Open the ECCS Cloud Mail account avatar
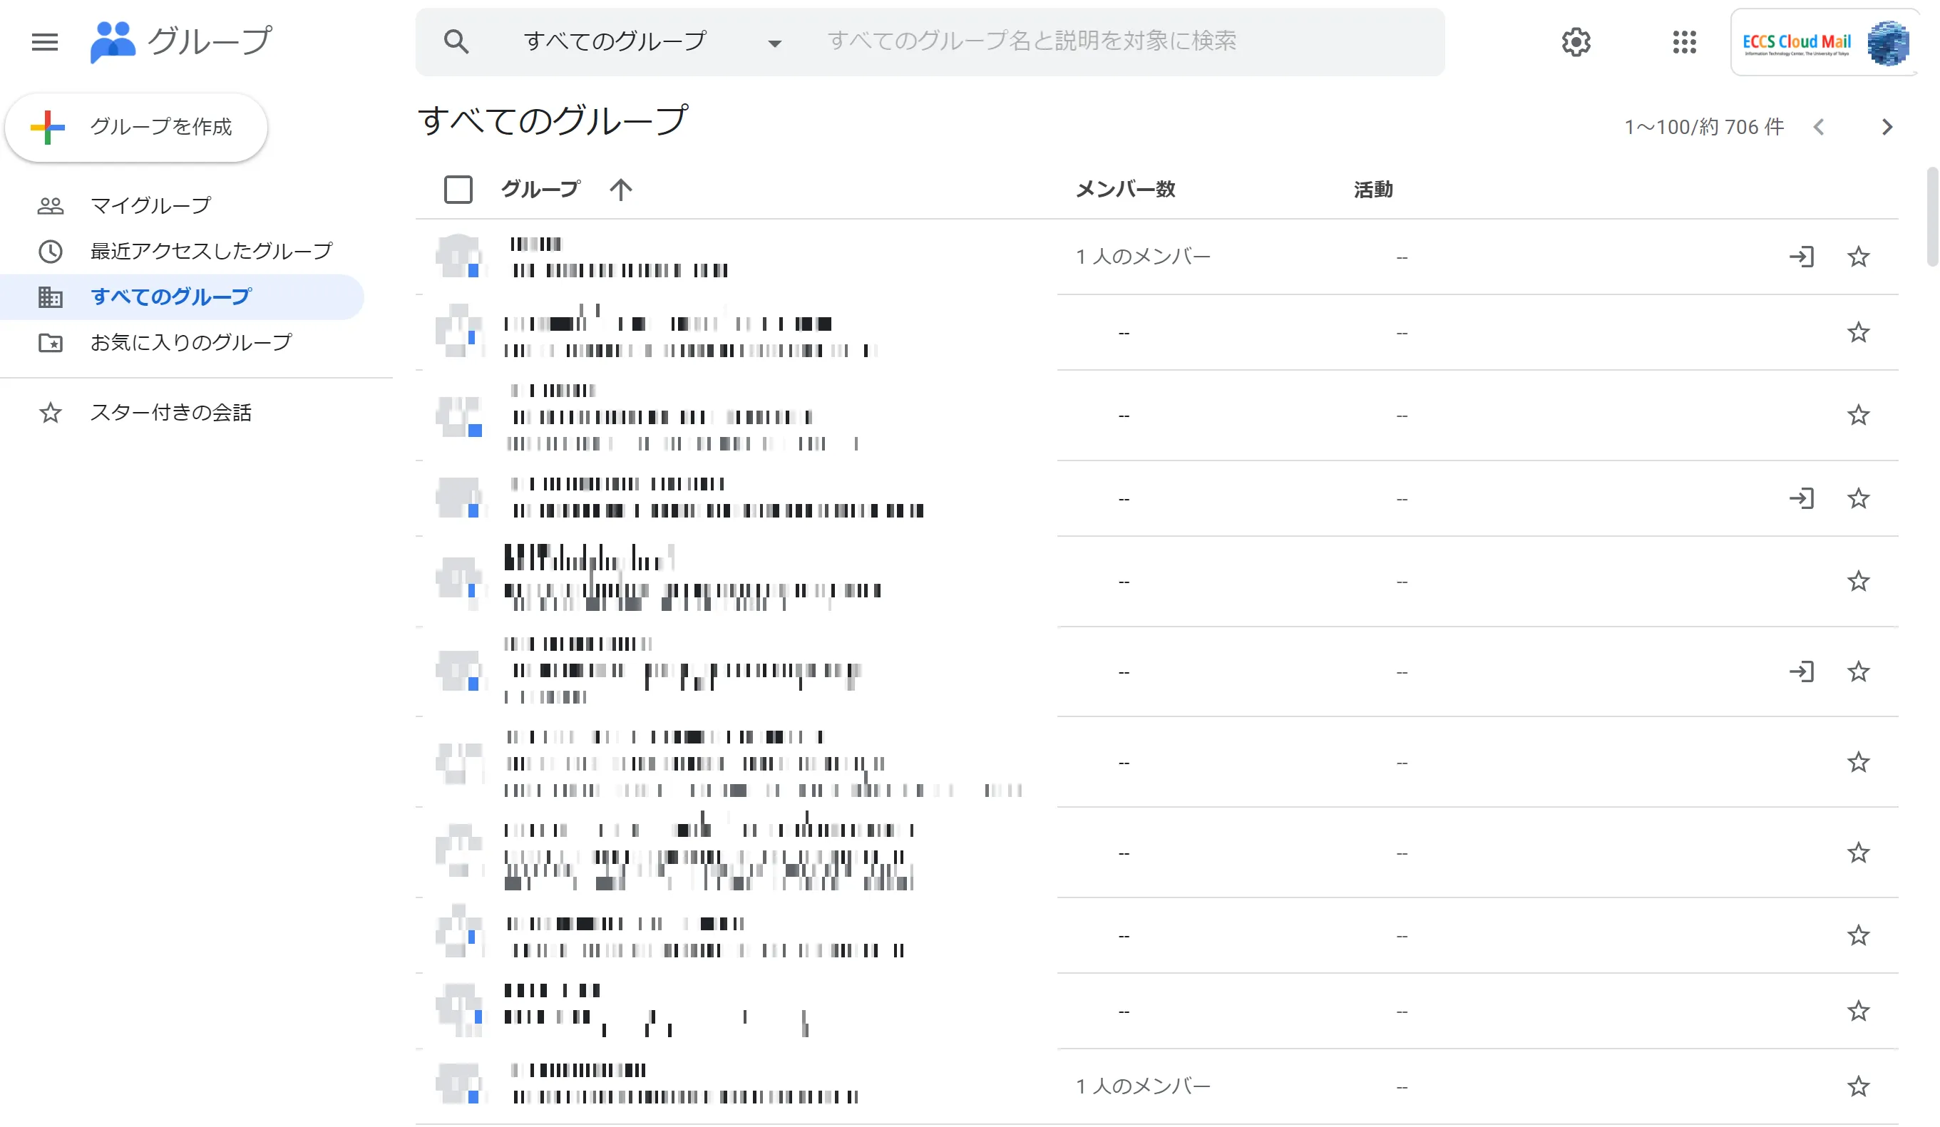Screen dimensions: 1940x1127 (1888, 42)
